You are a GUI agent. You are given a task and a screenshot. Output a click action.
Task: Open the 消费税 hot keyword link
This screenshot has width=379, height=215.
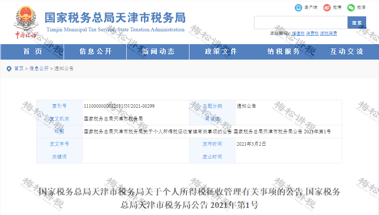click(312, 34)
